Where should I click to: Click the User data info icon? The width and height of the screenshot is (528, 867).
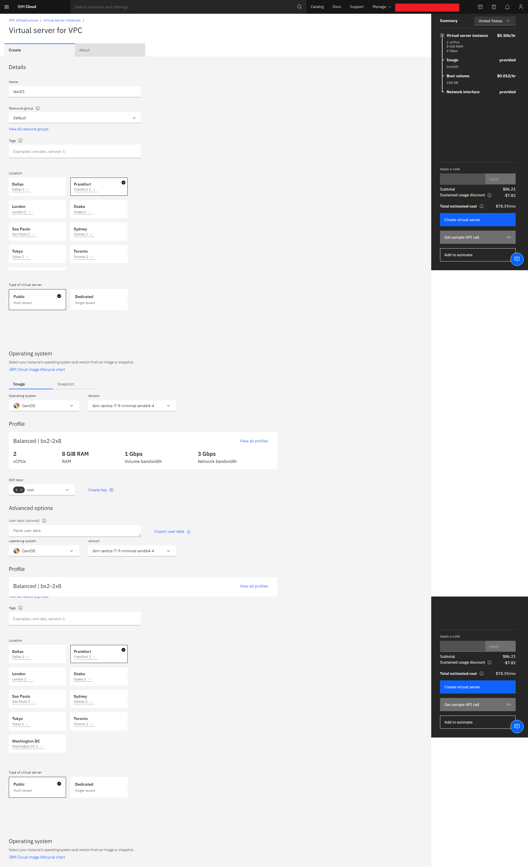44,521
